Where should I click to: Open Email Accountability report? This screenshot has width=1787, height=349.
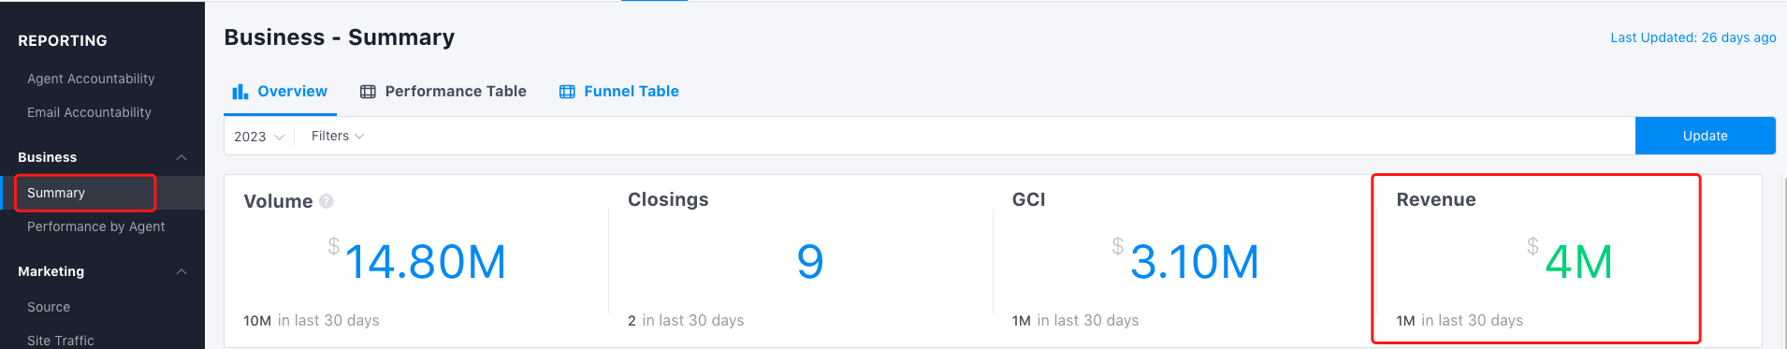click(89, 112)
